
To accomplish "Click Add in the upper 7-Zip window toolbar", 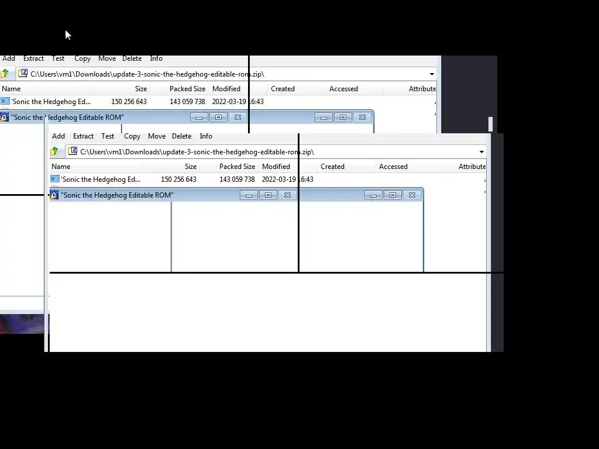I will click(x=9, y=58).
